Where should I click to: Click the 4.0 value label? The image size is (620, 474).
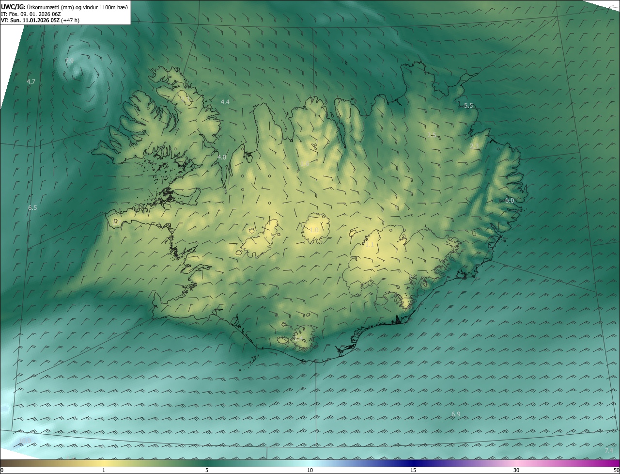(221, 157)
